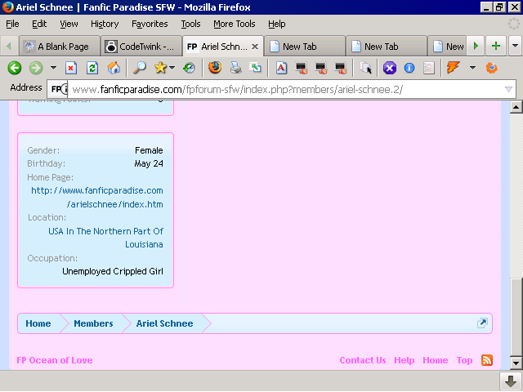Open the fanficparadise.com arielschnee home page link
Screen dimensions: 523x392
96,198
